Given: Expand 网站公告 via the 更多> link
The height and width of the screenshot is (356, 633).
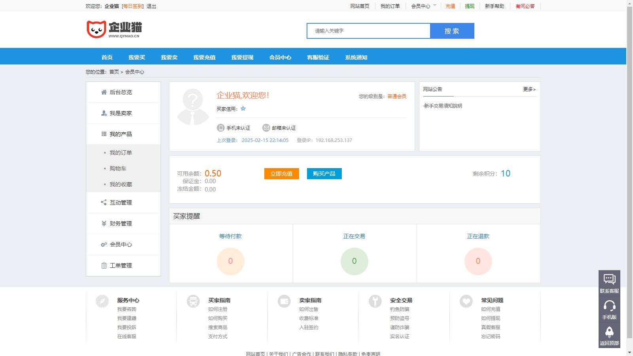Looking at the screenshot, I should 529,89.
